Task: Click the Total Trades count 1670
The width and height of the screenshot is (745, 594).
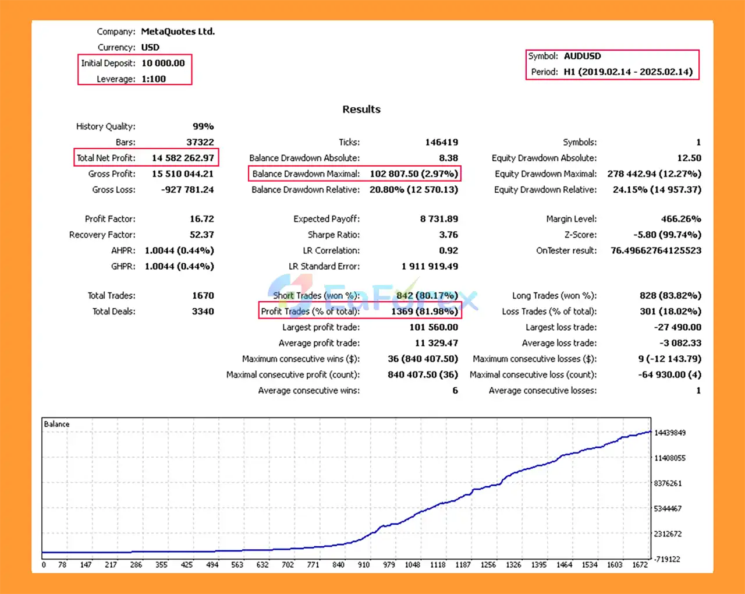Action: click(203, 295)
